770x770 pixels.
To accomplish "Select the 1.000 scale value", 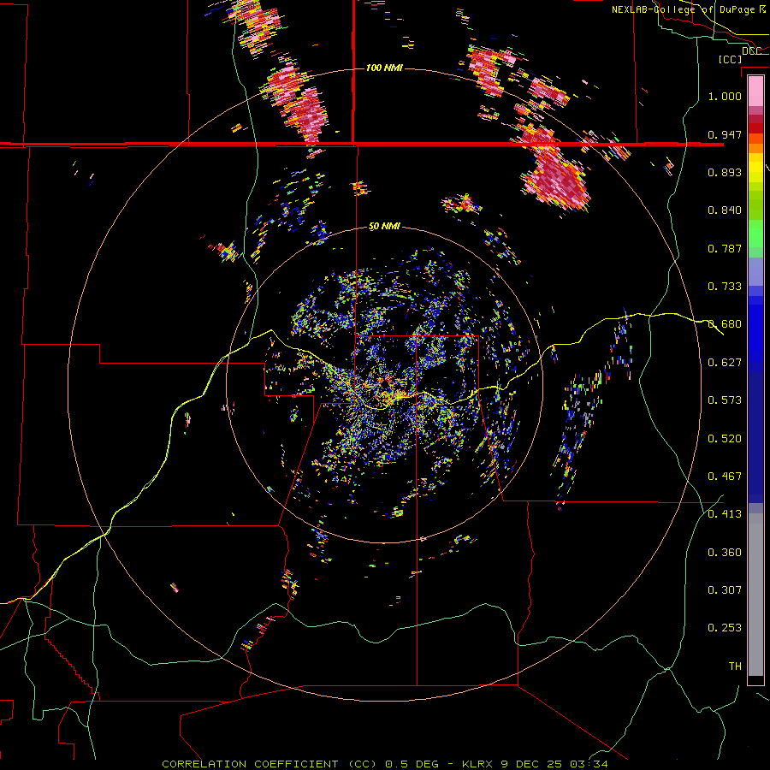I will tap(725, 96).
